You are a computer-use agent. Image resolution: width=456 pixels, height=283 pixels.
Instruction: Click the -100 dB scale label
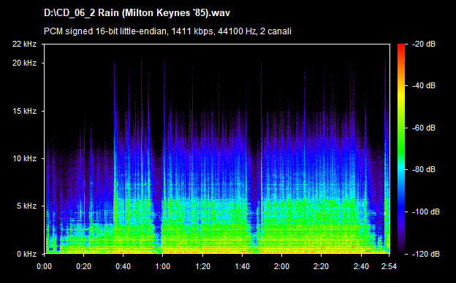[426, 212]
